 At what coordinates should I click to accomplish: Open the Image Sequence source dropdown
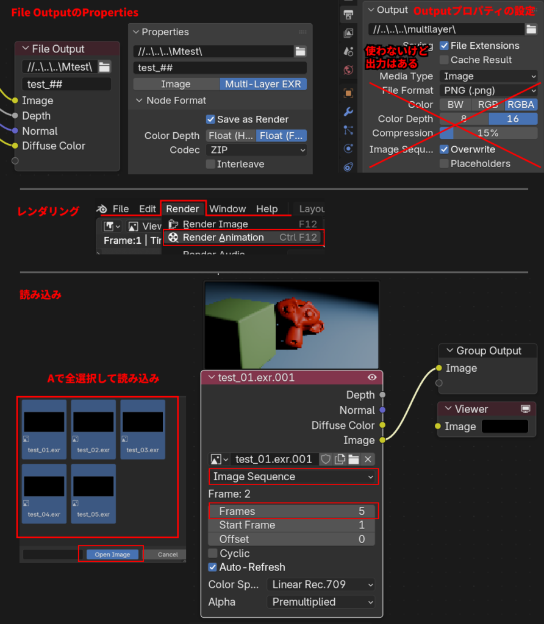point(293,477)
